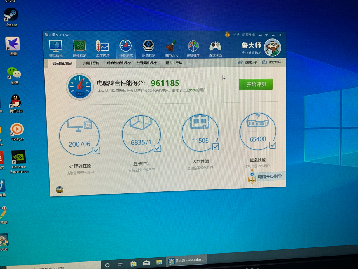Uncheck the 显卡性能 test checkbox
The image size is (358, 269).
pyautogui.click(x=157, y=148)
